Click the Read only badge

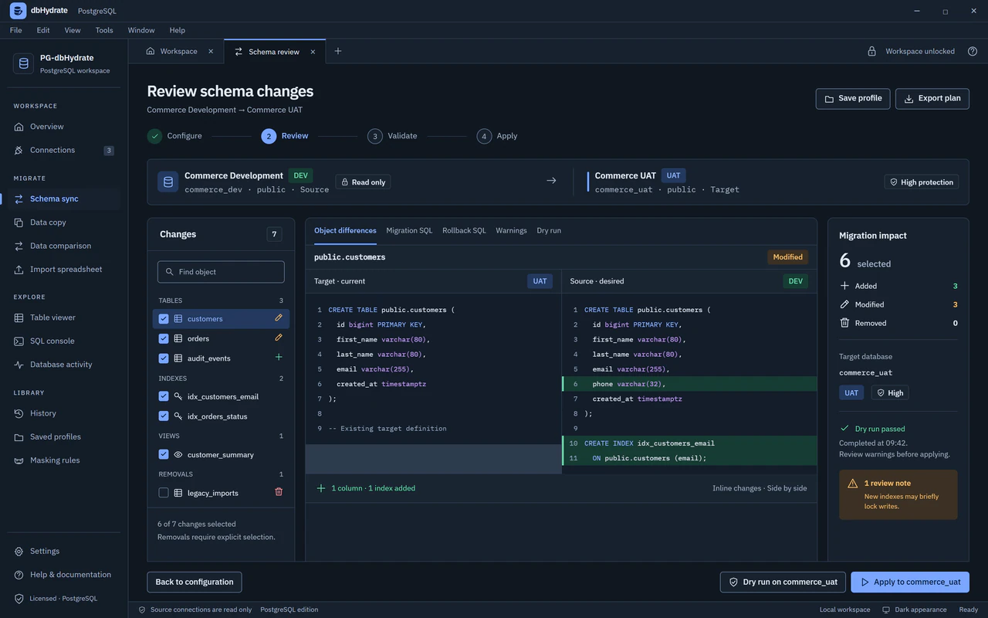[363, 182]
